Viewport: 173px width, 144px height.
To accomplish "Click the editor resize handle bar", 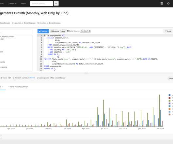I will (x=86, y=73).
